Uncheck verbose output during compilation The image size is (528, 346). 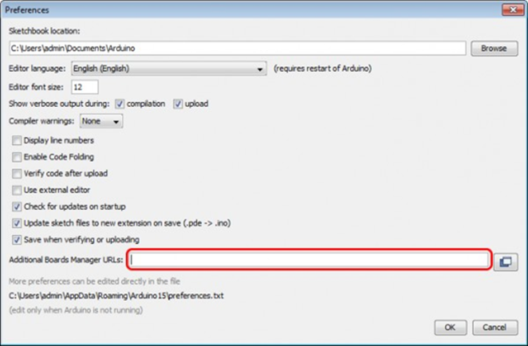[x=120, y=104]
